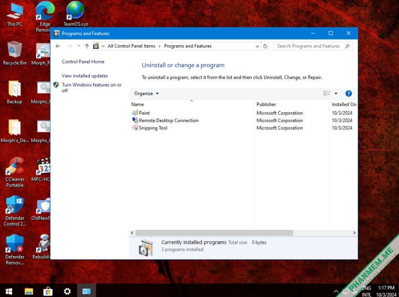The image size is (399, 297).
Task: Open File Explorer from the taskbar
Action: click(28, 291)
